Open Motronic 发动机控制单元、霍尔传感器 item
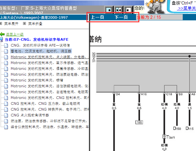 point(50,63)
